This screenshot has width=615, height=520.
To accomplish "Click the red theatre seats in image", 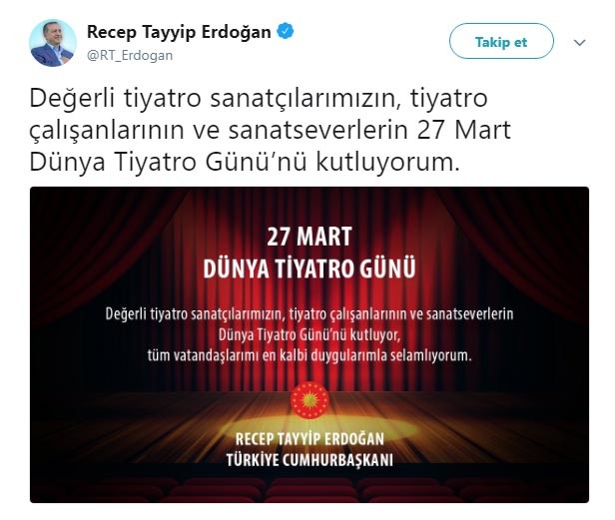I will pos(309,489).
